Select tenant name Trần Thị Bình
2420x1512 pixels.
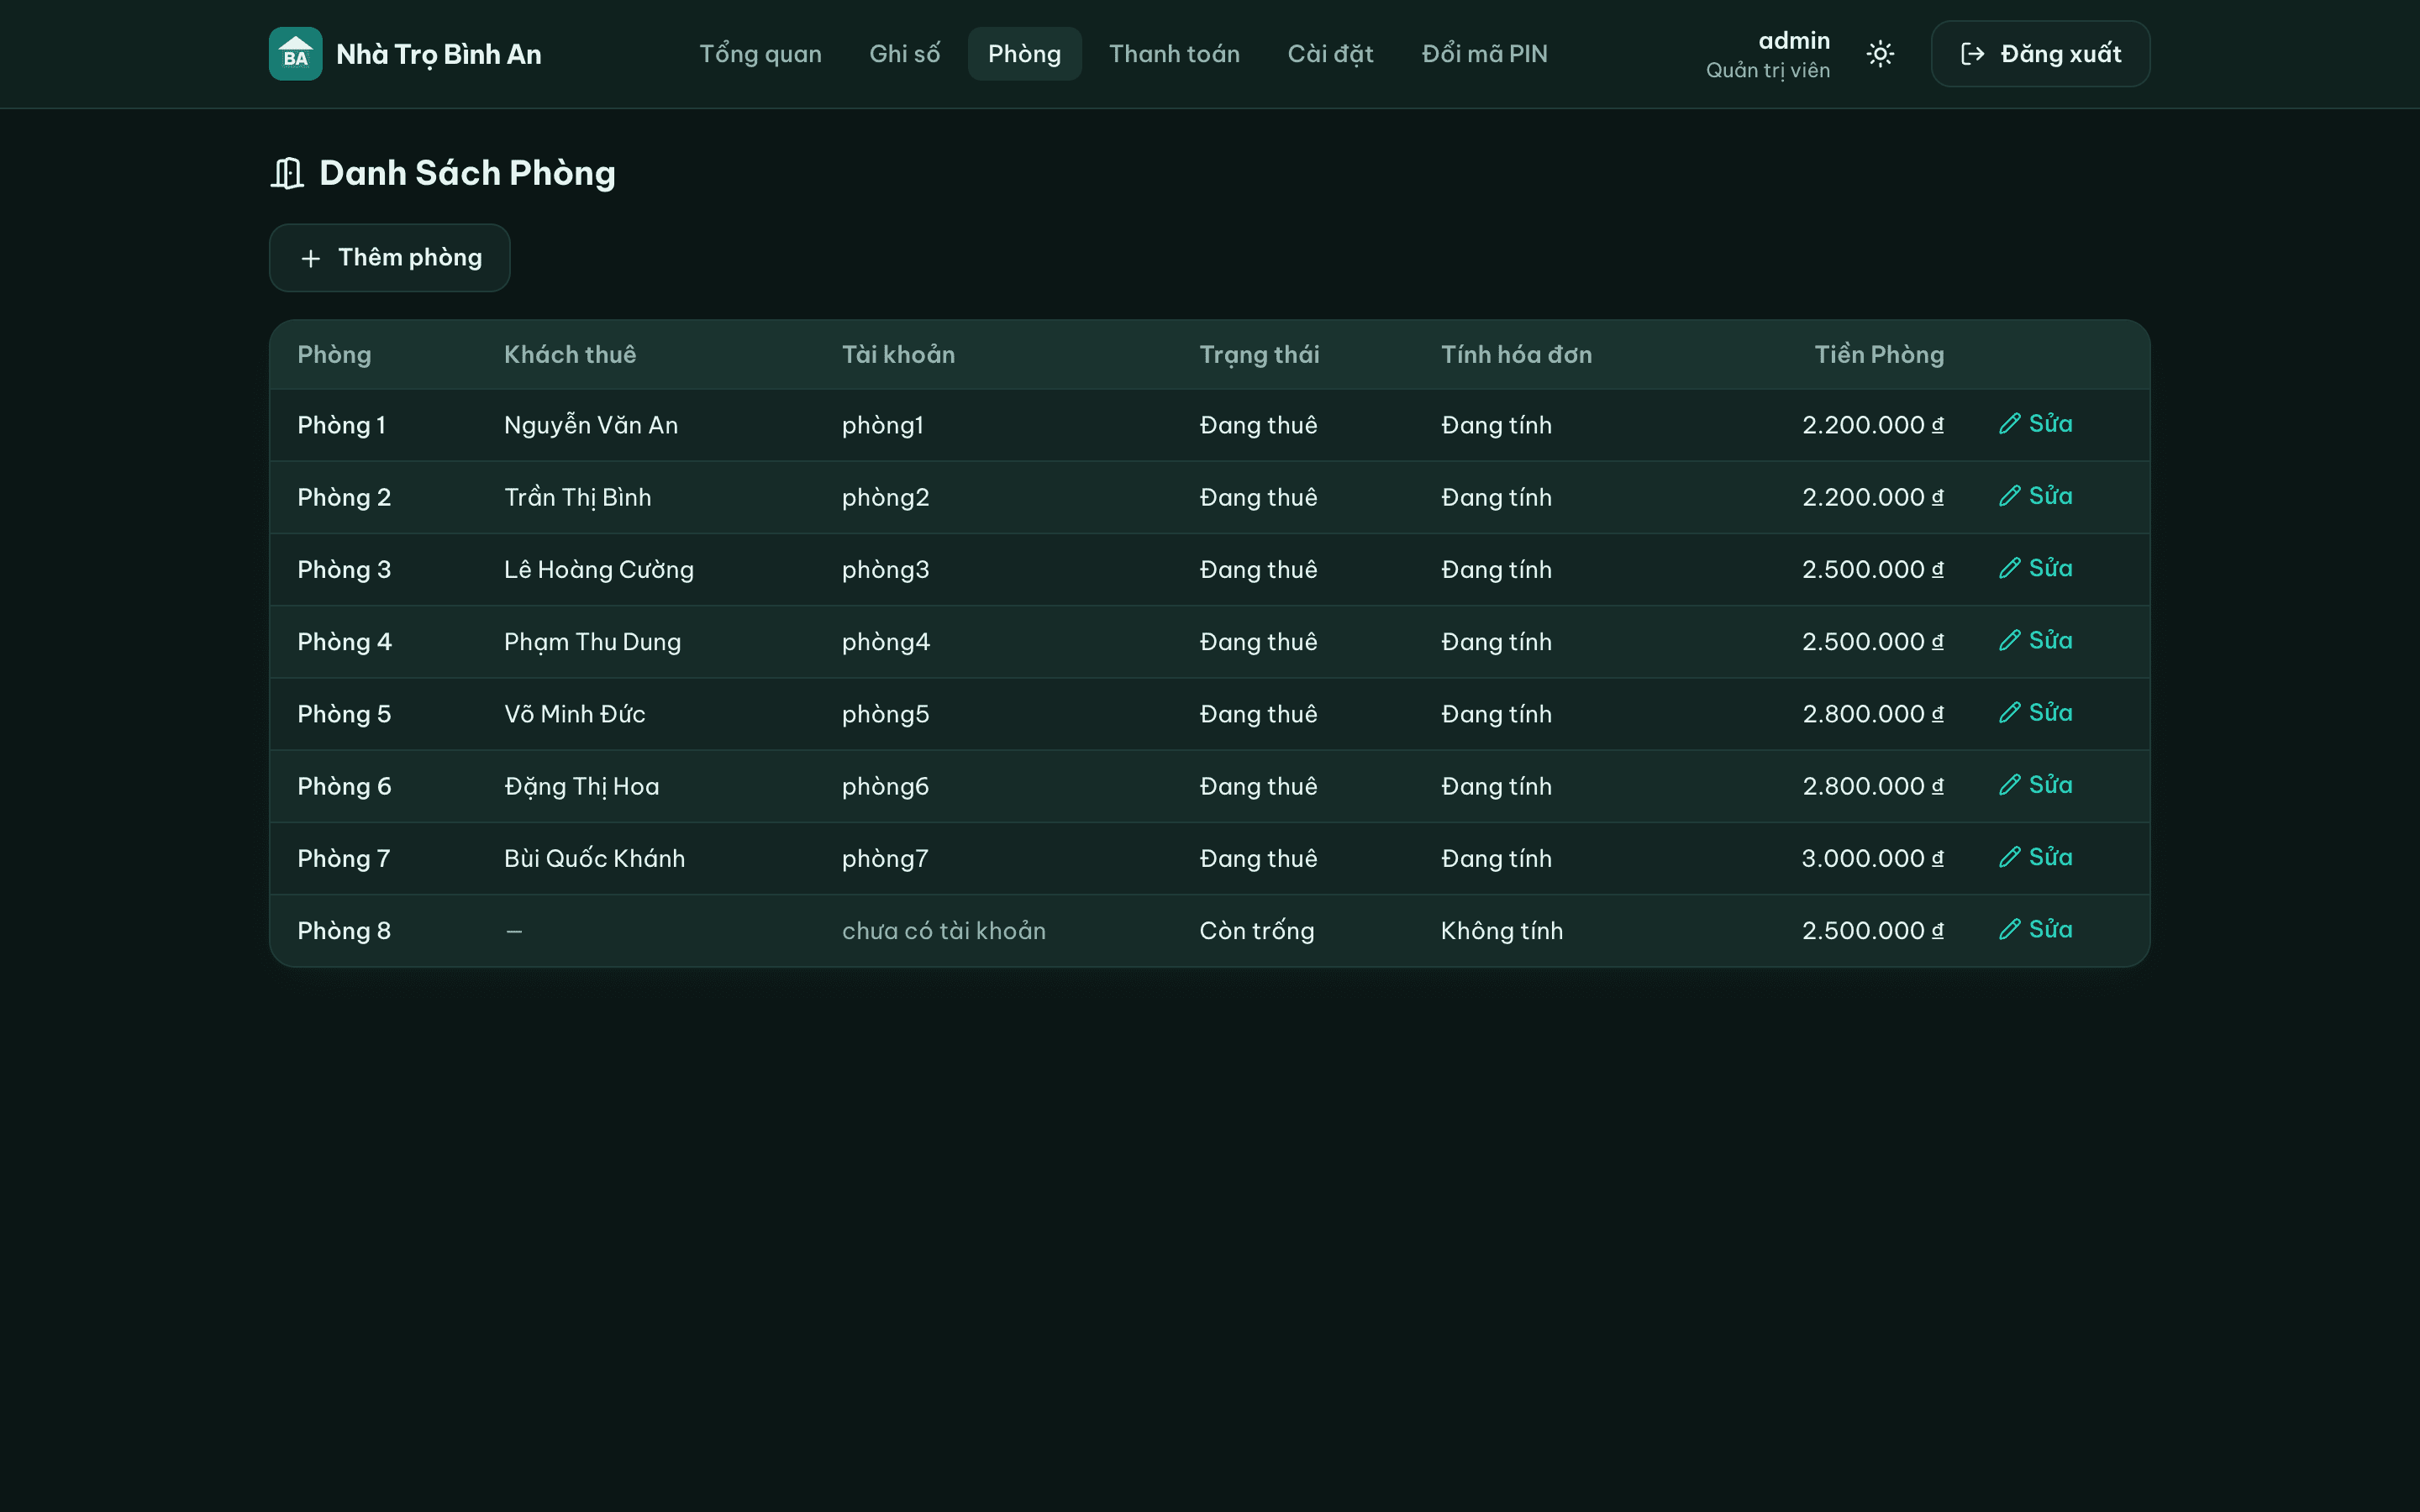pos(577,497)
